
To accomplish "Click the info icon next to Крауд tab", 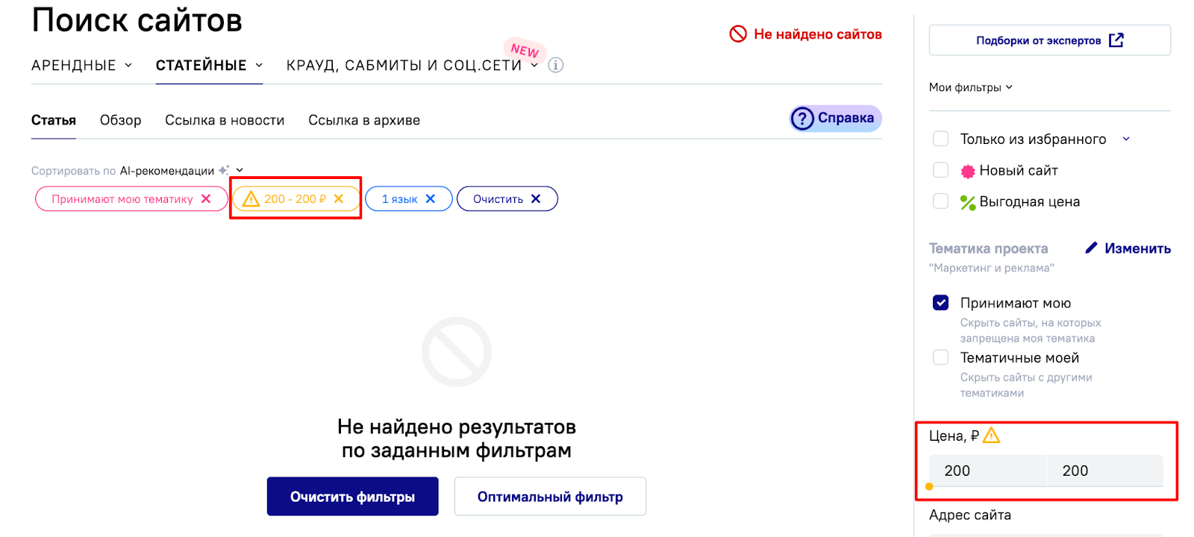I will point(556,66).
